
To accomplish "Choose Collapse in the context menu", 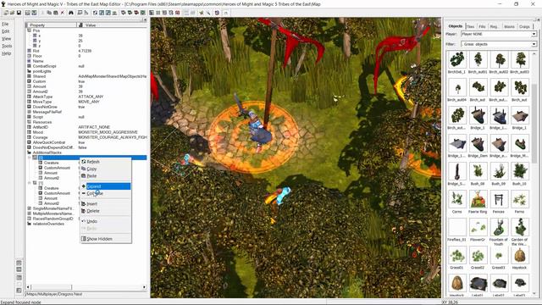I will pos(106,193).
